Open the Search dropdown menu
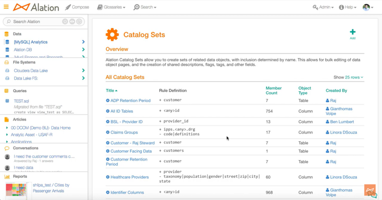 (x=145, y=7)
